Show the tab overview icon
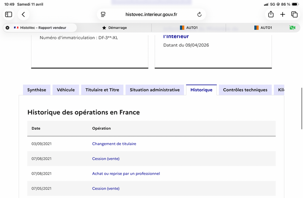The width and height of the screenshot is (303, 198). (294, 14)
